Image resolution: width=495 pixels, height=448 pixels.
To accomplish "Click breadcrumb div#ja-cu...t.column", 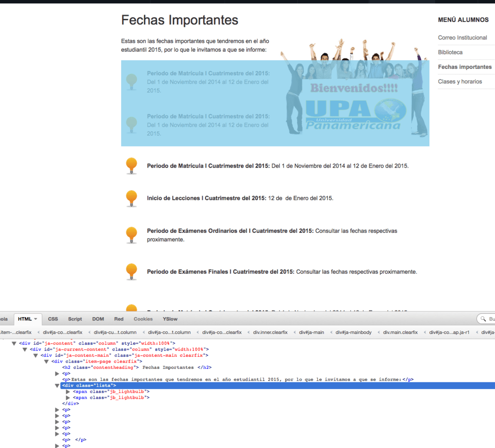I will point(115,333).
